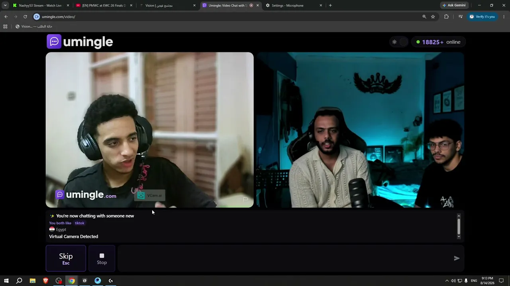Open the Windows Start menu
Screen dimensions: 510x286
[x=6, y=281]
